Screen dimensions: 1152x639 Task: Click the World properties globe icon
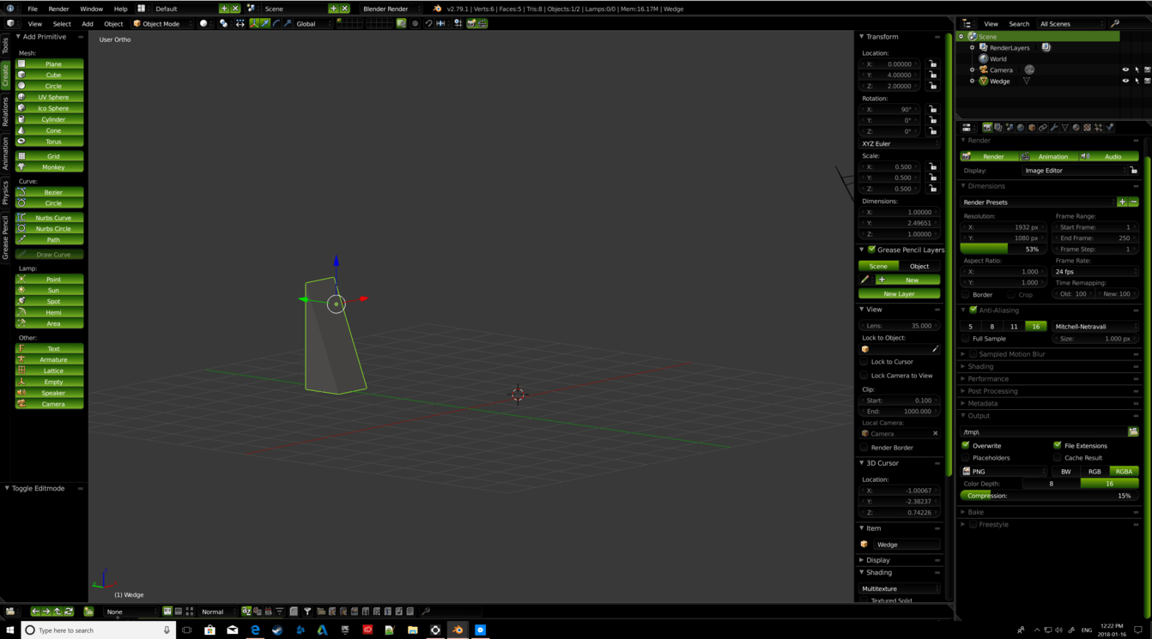[x=1021, y=127]
